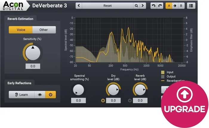Click the Acon Digital logo
The image size is (209, 128).
13,6
